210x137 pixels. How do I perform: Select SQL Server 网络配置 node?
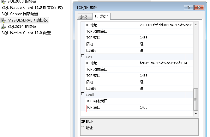coord(20,14)
